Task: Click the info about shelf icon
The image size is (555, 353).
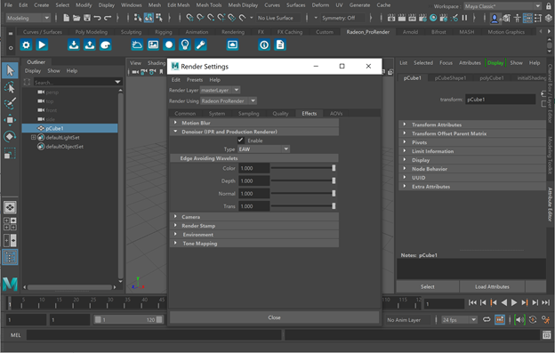Action: coord(264,45)
